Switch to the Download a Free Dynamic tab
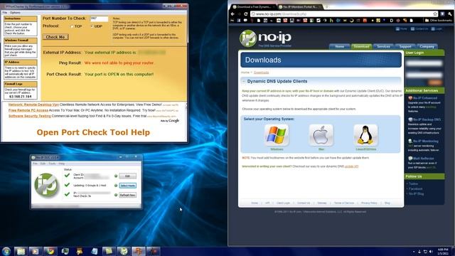The width and height of the screenshot is (455, 256). coord(254,6)
